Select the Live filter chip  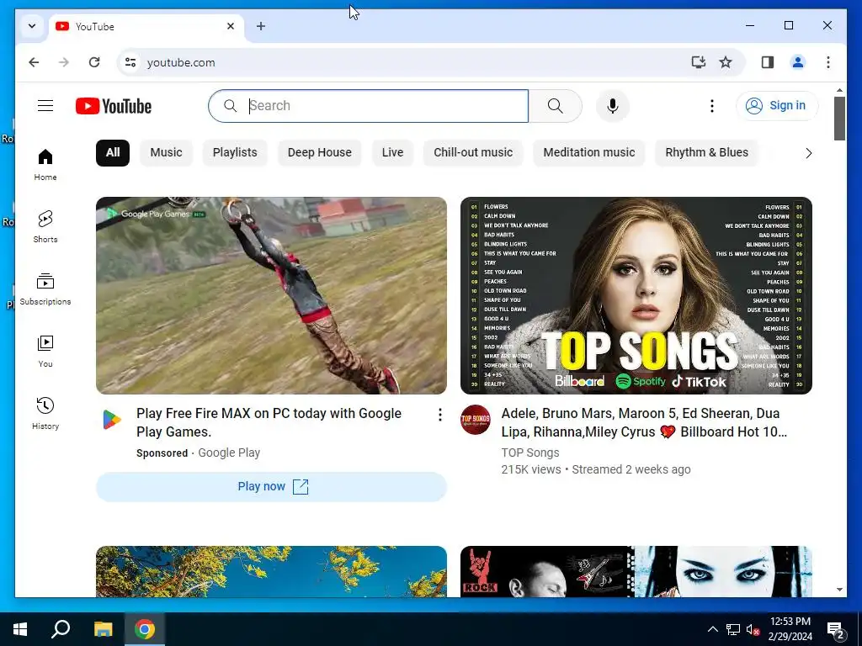tap(392, 153)
